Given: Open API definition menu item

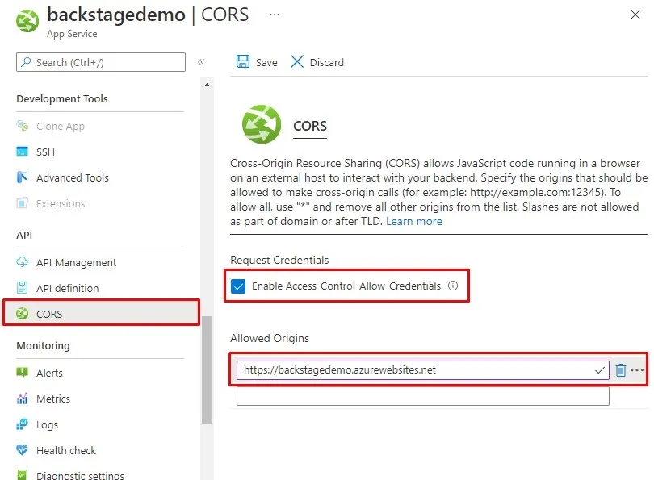Looking at the screenshot, I should coord(68,288).
